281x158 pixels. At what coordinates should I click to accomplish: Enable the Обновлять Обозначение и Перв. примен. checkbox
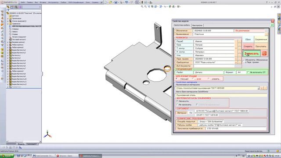tap(244, 61)
